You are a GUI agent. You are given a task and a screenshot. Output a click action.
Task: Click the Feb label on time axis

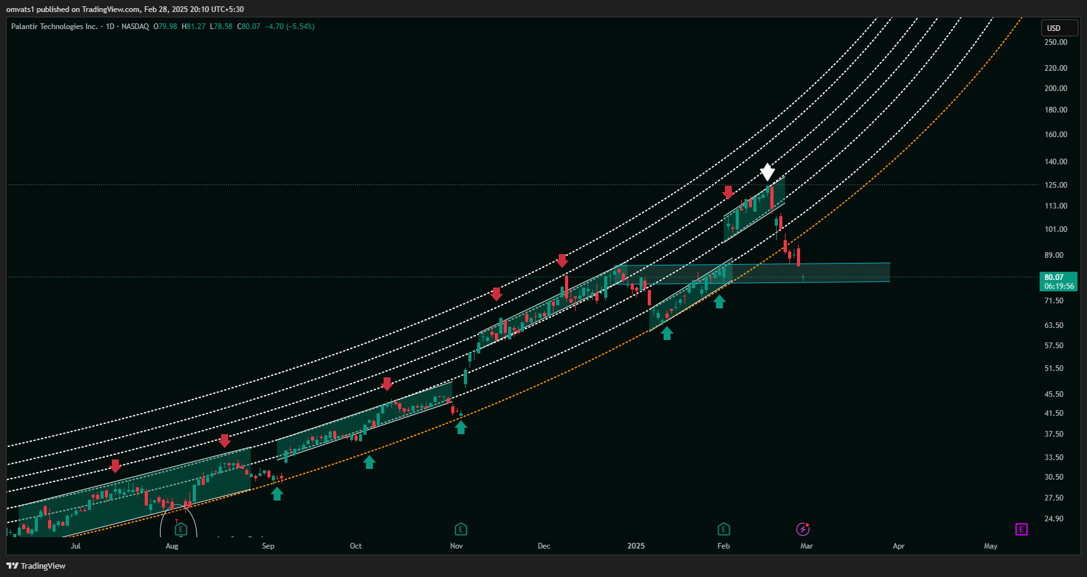click(724, 546)
